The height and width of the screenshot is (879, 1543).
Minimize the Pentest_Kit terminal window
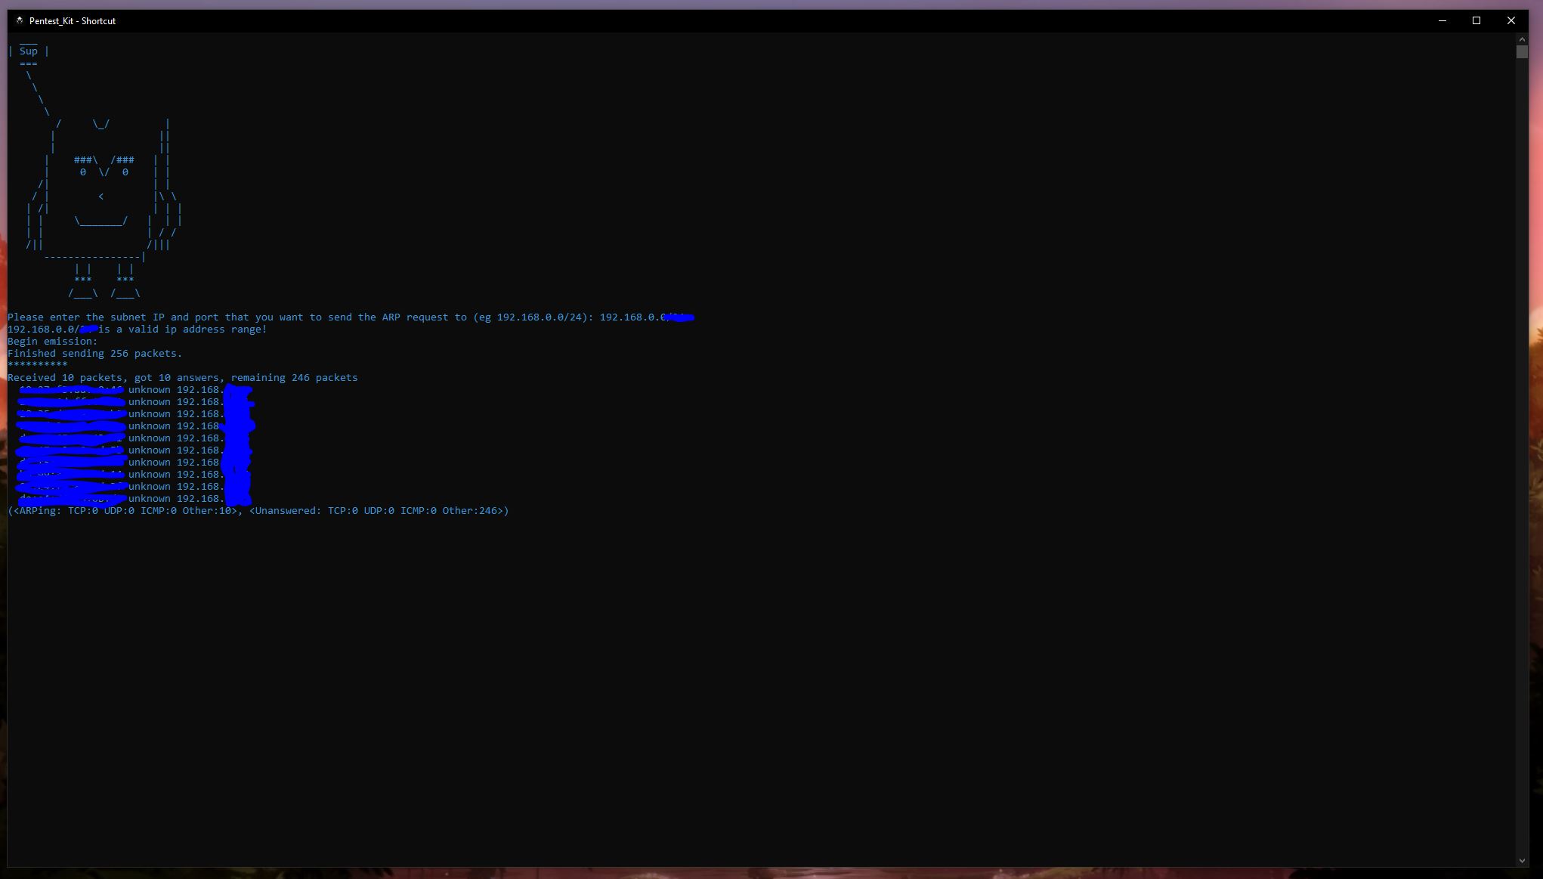(1442, 20)
